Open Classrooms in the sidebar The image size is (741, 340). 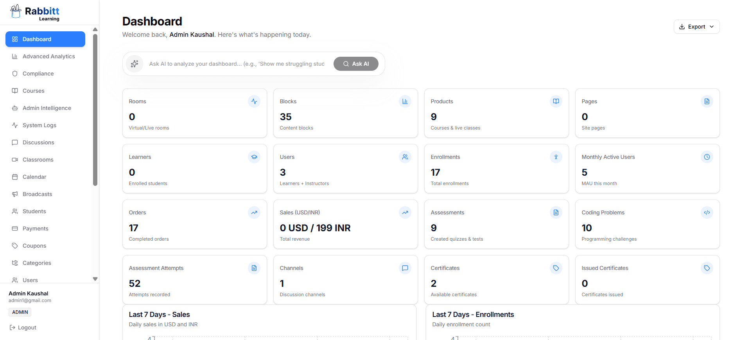pyautogui.click(x=45, y=160)
